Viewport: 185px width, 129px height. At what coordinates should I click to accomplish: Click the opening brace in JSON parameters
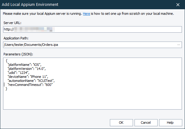[6, 61]
